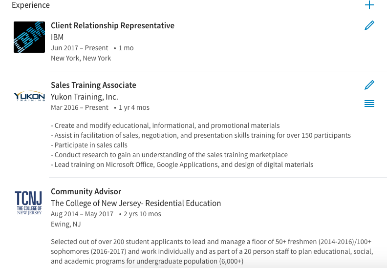This screenshot has width=387, height=268.
Task: Click the Aug 2014 – May 2017 date range
Action: tap(82, 214)
